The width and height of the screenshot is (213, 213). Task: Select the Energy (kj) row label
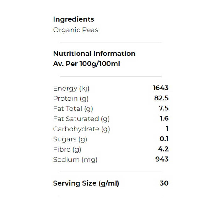[71, 89]
